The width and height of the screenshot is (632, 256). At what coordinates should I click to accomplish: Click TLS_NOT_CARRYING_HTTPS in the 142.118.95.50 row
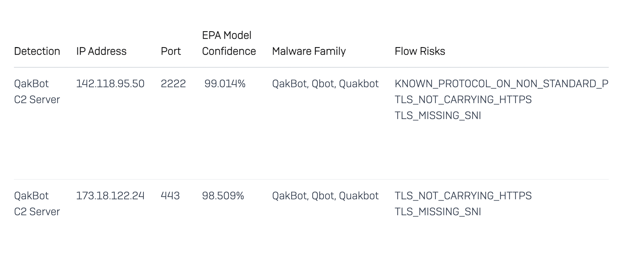pos(463,99)
